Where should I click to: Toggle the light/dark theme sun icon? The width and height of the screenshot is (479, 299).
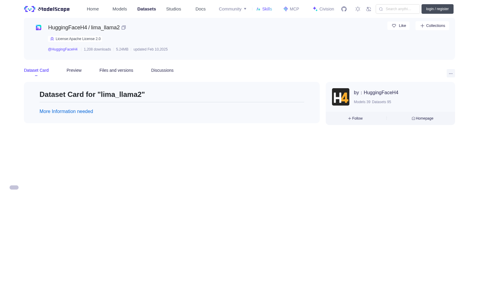[x=358, y=9]
